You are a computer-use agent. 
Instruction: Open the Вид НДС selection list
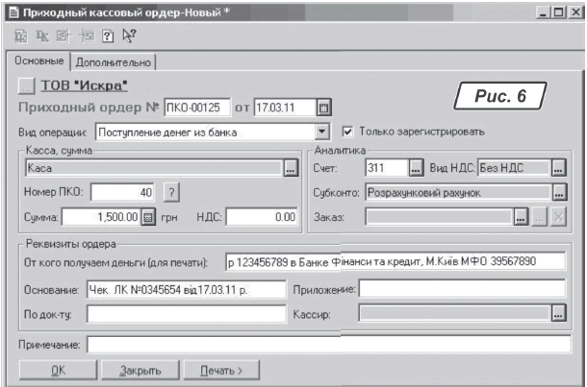tap(559, 168)
